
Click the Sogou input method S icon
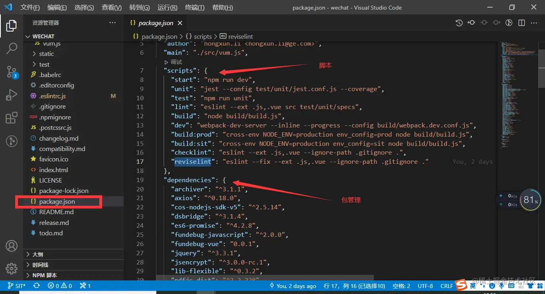(x=462, y=285)
